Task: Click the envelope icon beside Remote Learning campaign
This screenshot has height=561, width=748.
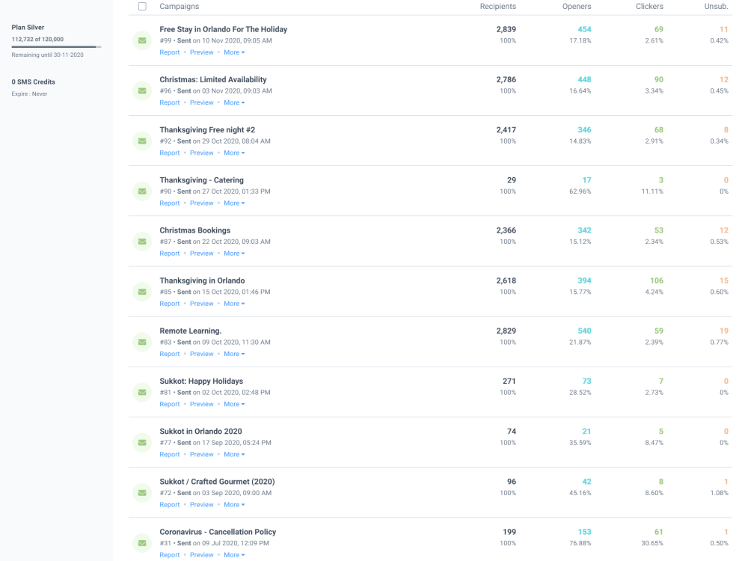Action: click(142, 342)
